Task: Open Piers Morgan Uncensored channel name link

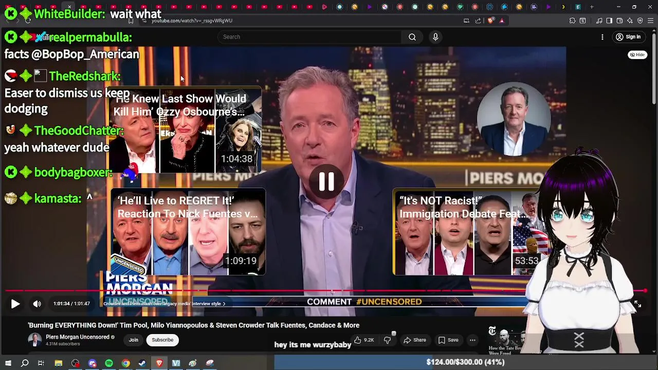Action: (x=78, y=337)
